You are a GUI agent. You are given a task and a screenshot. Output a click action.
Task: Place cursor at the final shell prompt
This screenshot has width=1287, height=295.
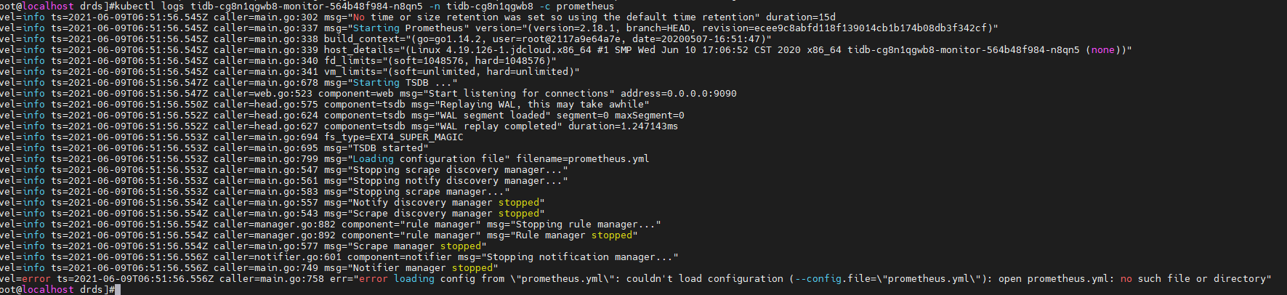(x=117, y=289)
